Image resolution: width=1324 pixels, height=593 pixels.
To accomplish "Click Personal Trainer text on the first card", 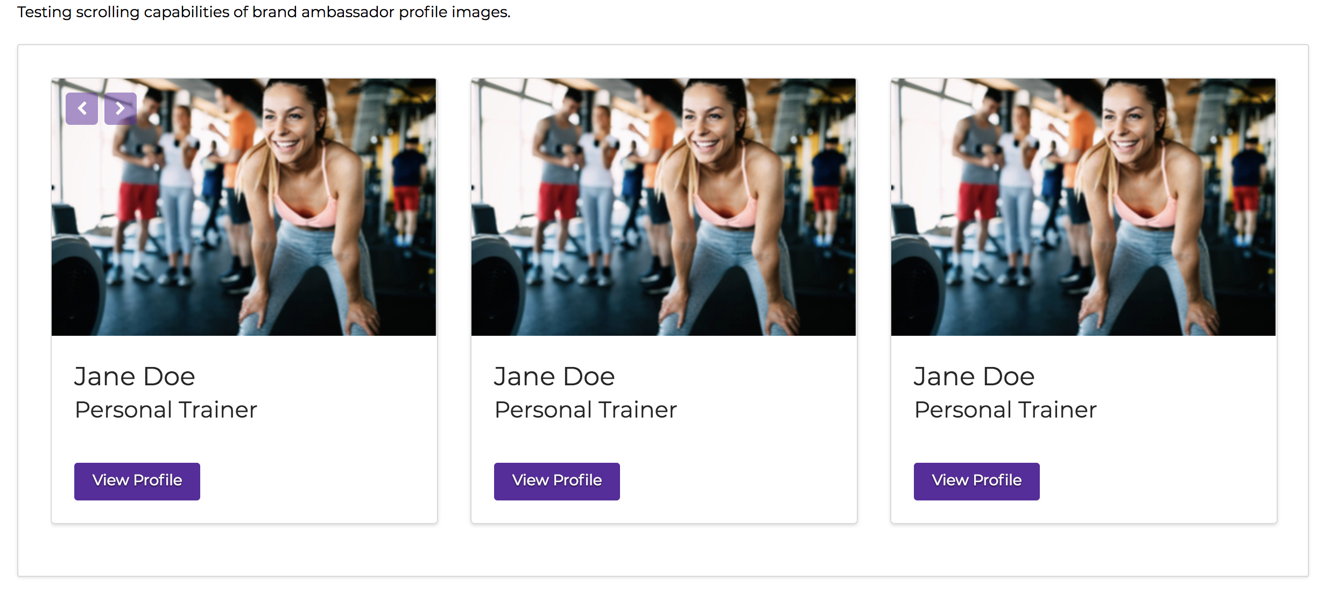I will [x=166, y=410].
